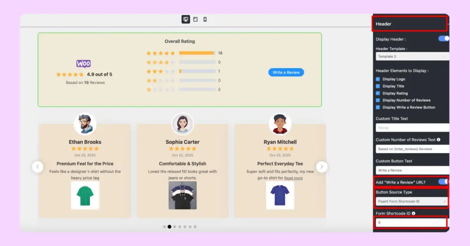Click the green t-shirt product thumbnail

point(85,195)
